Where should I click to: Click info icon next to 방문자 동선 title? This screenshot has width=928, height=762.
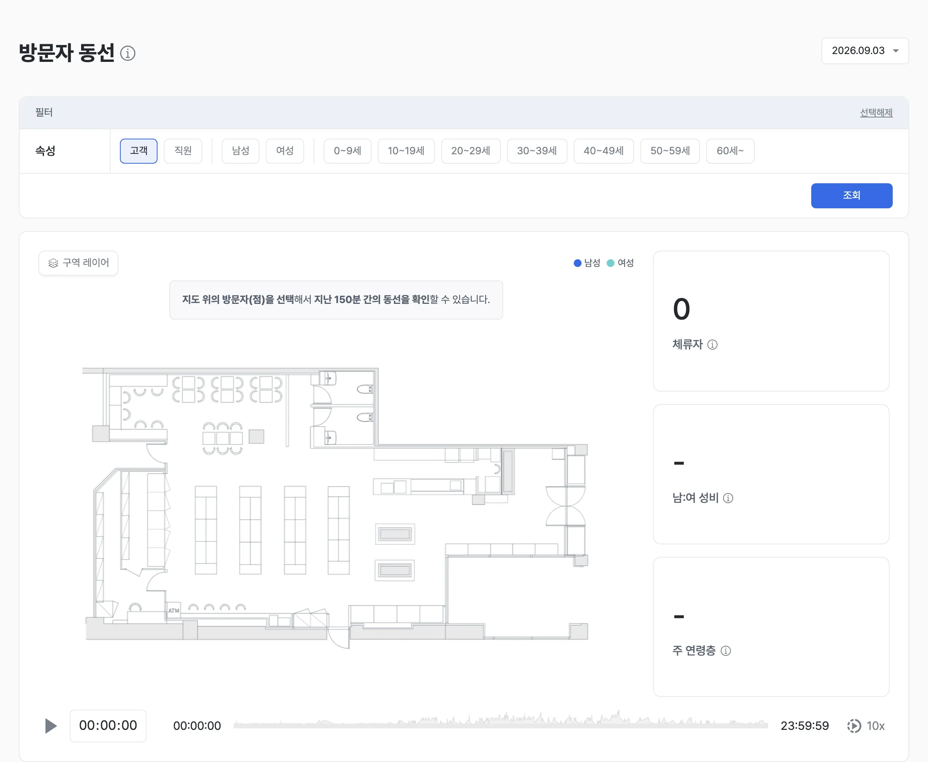[x=127, y=53]
